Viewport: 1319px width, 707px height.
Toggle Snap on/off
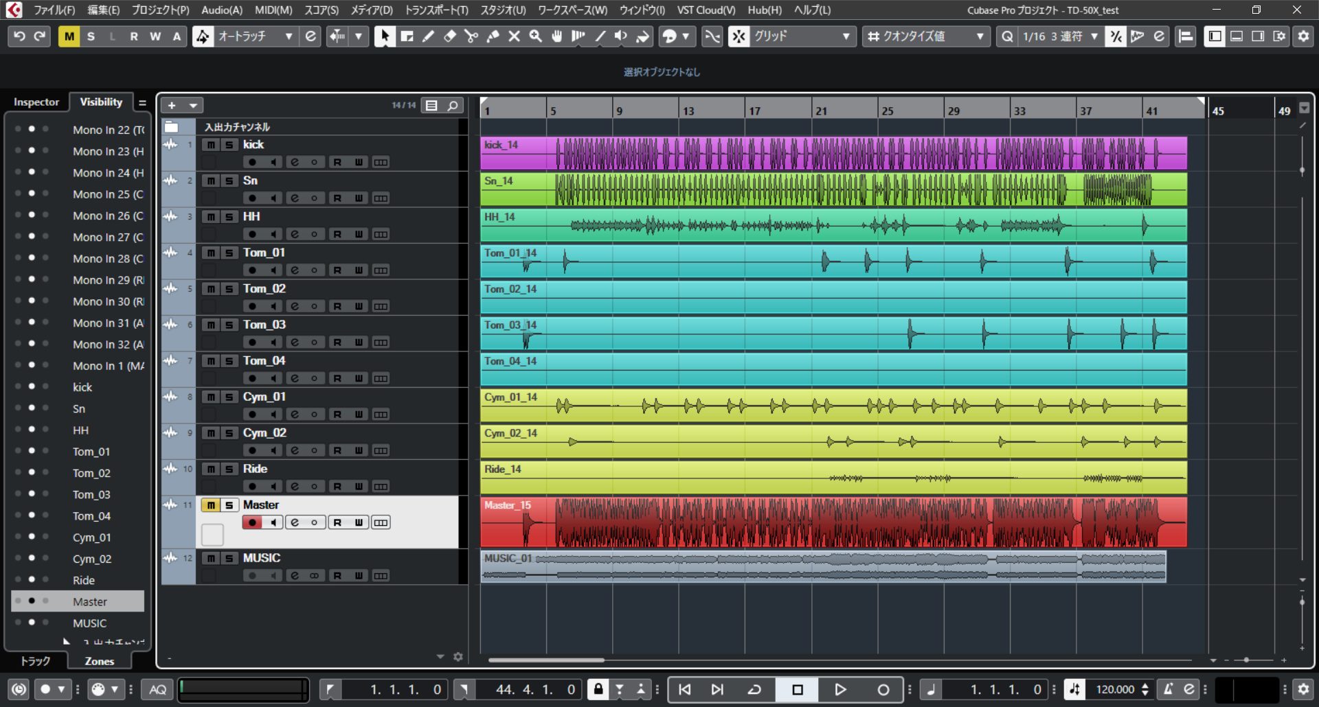(x=739, y=36)
